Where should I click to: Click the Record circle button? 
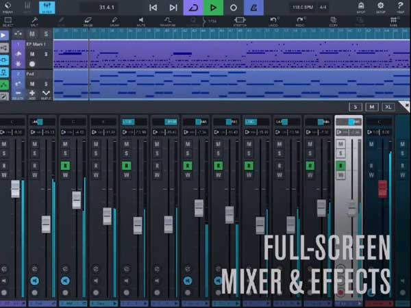click(234, 8)
